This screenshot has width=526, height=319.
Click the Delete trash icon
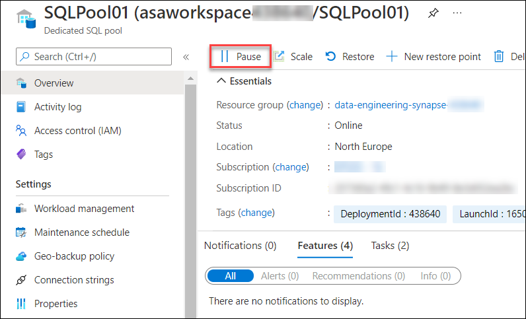pyautogui.click(x=499, y=56)
